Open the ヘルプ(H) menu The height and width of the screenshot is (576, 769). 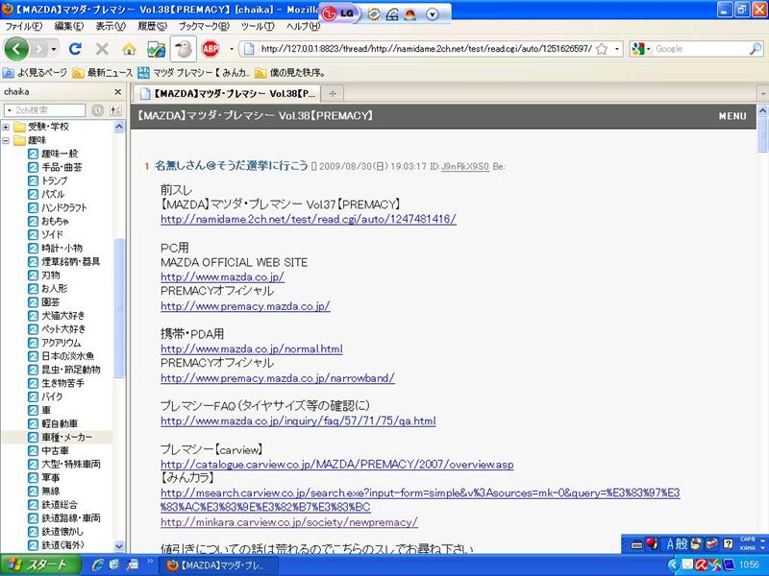coord(303,26)
